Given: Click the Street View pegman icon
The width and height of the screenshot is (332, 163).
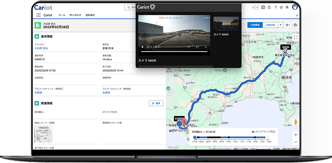Looking at the screenshot, I should coord(296,122).
